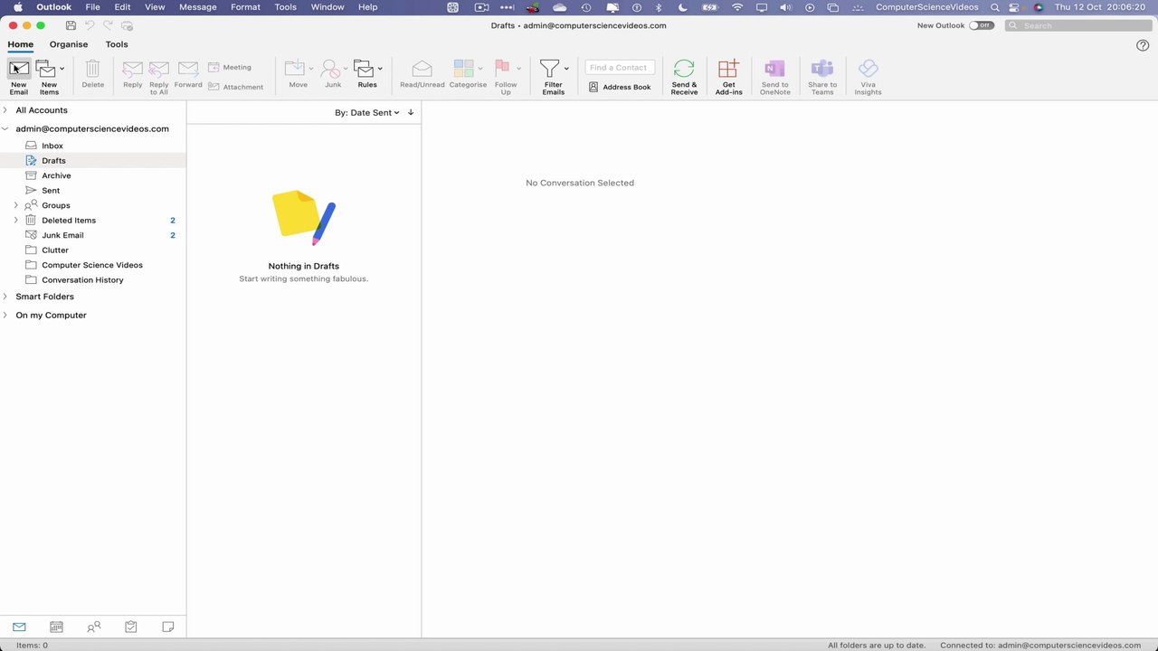
Task: Switch to Mail view in bottom bar
Action: (19, 627)
